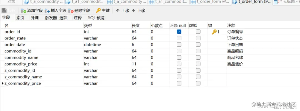The width and height of the screenshot is (300, 111).
Task: Click the 类型 column header
Action: point(107,25)
